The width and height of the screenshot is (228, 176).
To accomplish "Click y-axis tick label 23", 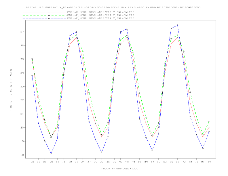I will click(22, 87).
